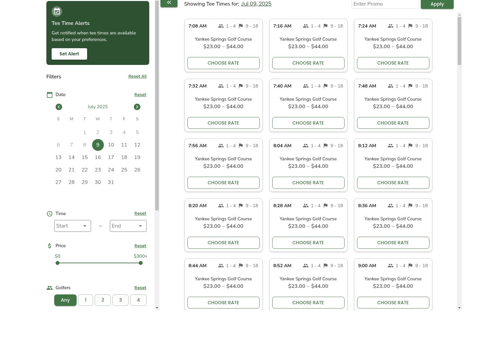
Task: Click the Tee Time Alerts calendar icon
Action: 57,11
